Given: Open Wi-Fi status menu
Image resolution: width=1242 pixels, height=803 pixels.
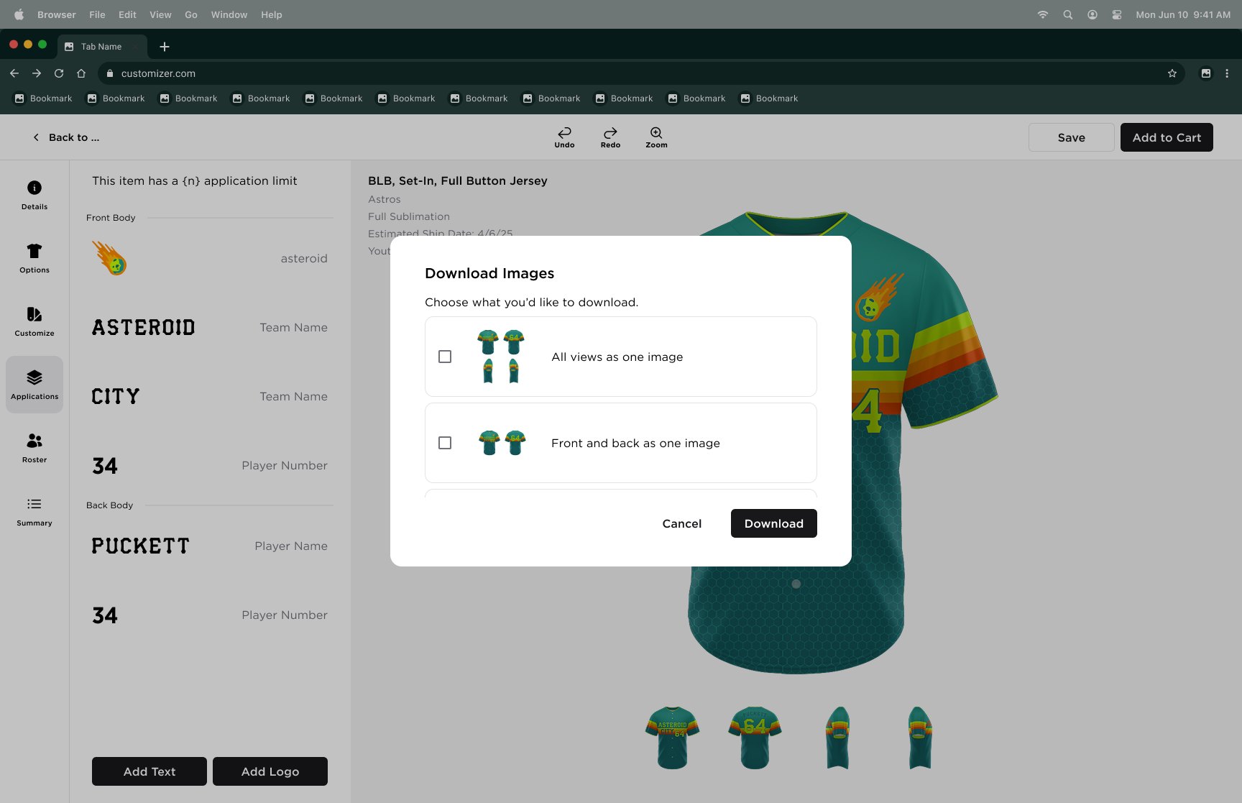Looking at the screenshot, I should pyautogui.click(x=1043, y=14).
